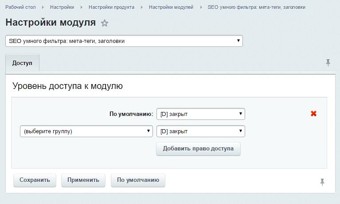
Task: Click breadcrumb arrow after 'Настройки модулей'
Action: pos(201,8)
